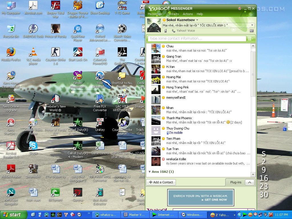Open the Messenger menu
The width and height of the screenshot is (292, 219).
point(155,14)
